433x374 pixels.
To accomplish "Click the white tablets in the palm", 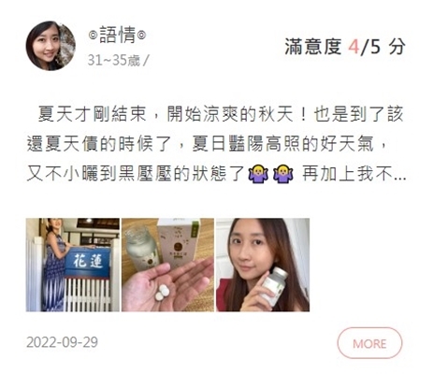I will [162, 293].
